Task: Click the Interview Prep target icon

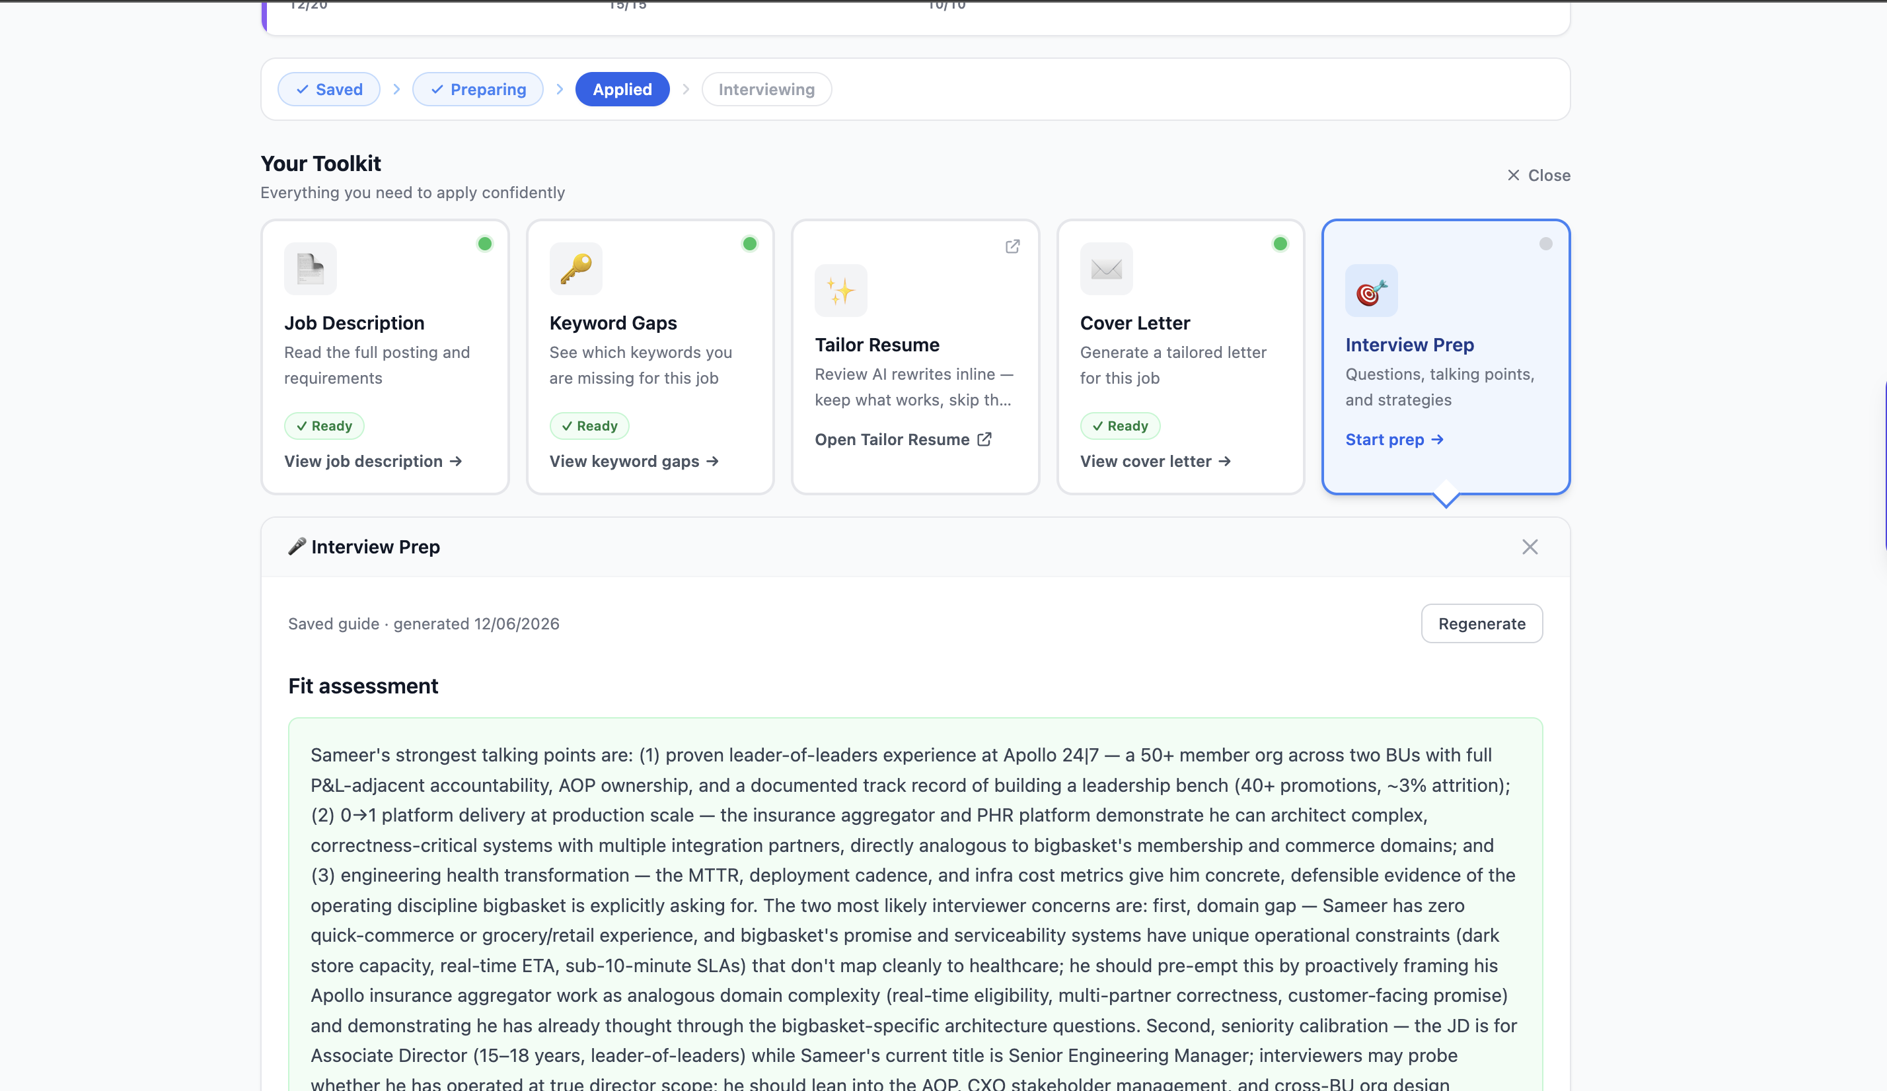Action: tap(1371, 291)
